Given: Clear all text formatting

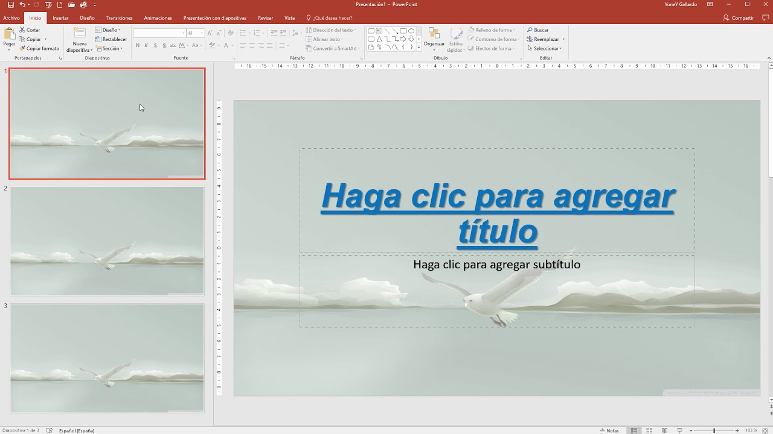Looking at the screenshot, I should (231, 33).
